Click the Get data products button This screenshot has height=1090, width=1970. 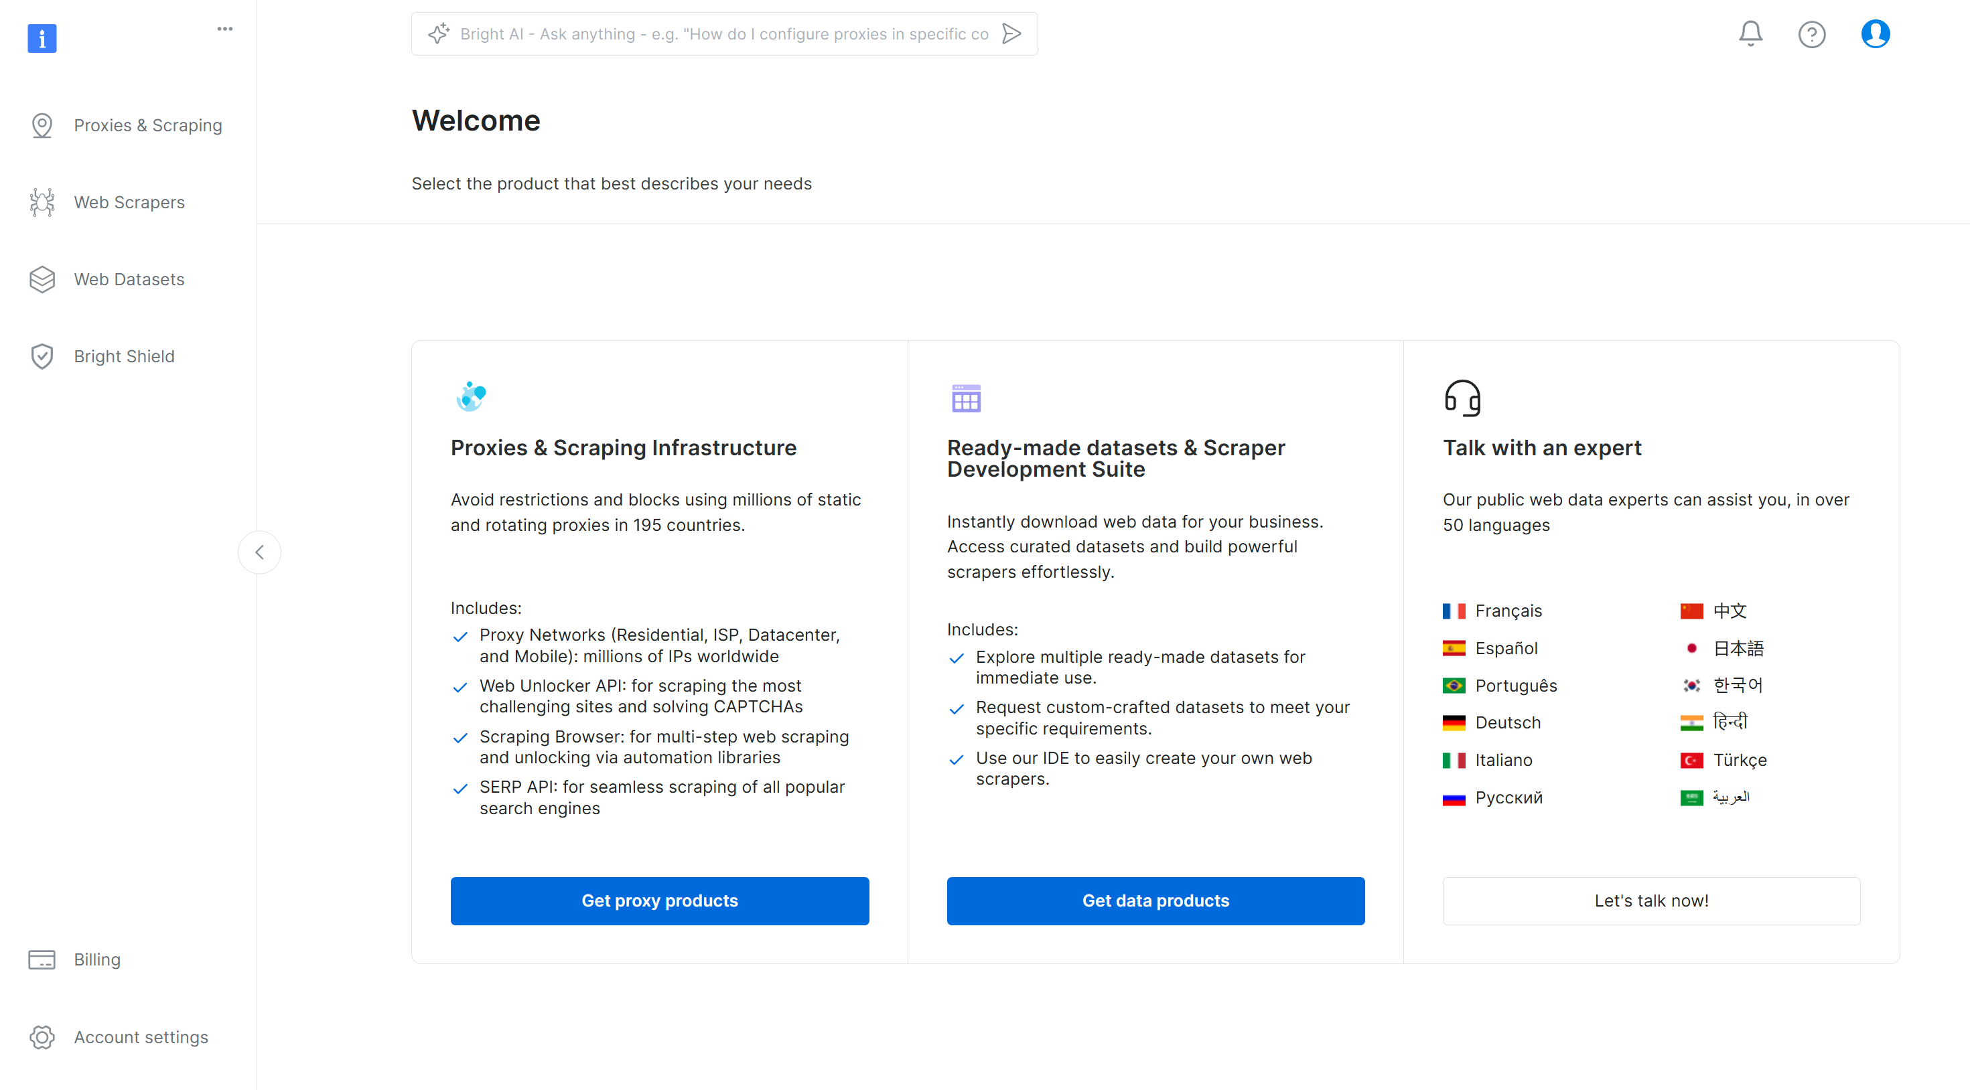pyautogui.click(x=1155, y=901)
